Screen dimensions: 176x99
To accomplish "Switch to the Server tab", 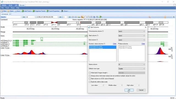I will (10, 5).
